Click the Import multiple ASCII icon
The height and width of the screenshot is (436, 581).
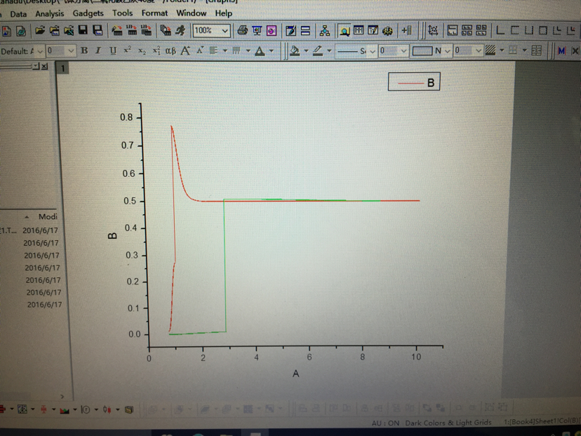pos(146,30)
